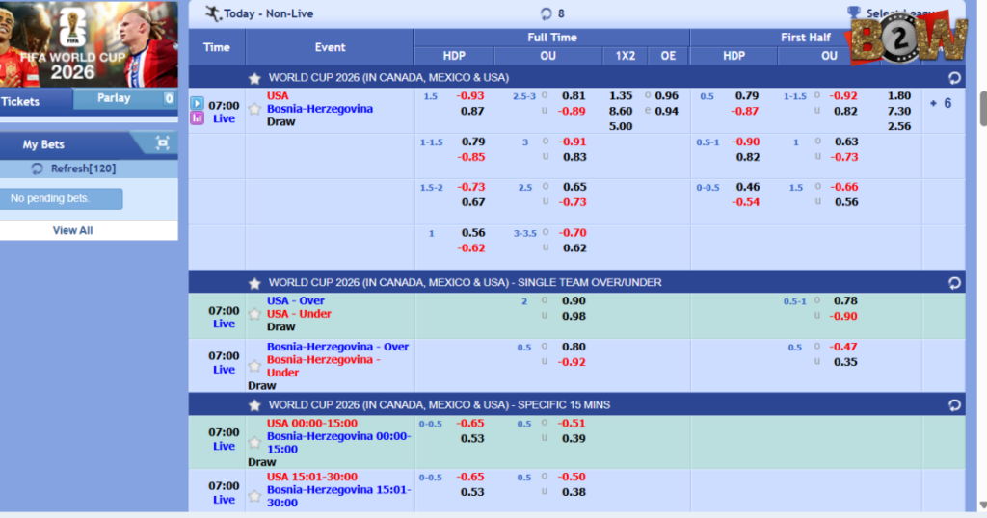987x518 pixels.
Task: Open live stream icon for USA match
Action: pyautogui.click(x=197, y=103)
